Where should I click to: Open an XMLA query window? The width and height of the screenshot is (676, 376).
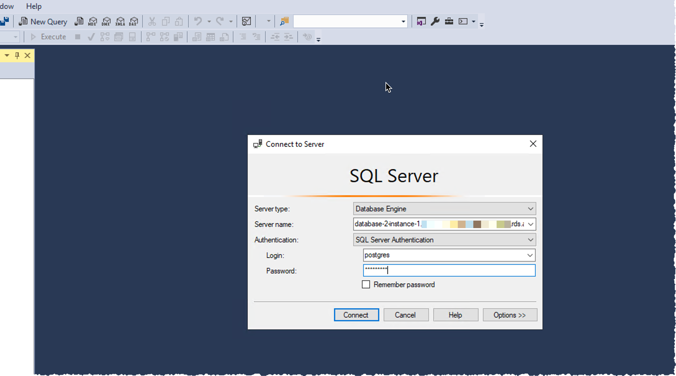click(x=120, y=21)
